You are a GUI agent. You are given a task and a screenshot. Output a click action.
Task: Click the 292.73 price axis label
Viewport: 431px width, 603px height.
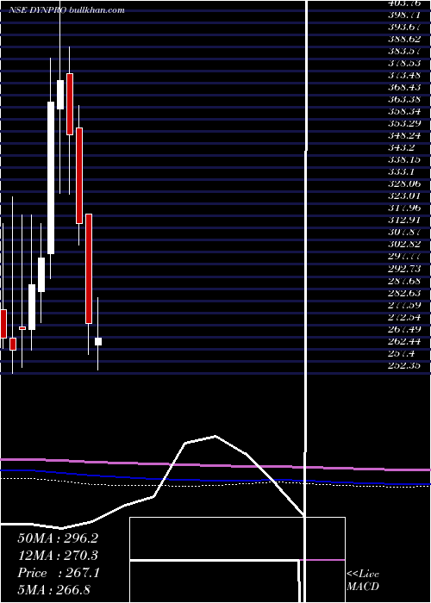pyautogui.click(x=404, y=269)
